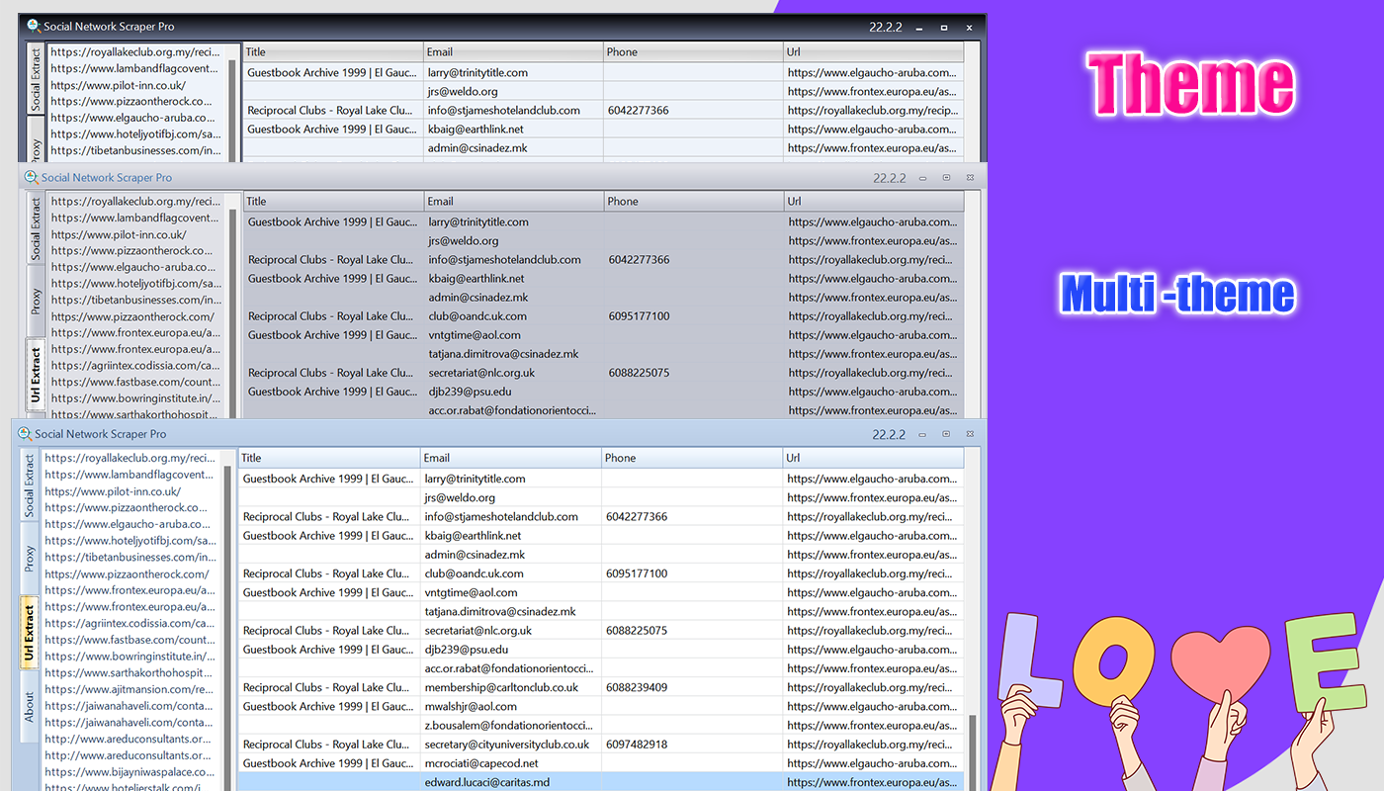Click secretariat@nlc.org.uk in the front window
Image resolution: width=1384 pixels, height=791 pixels.
tap(478, 631)
